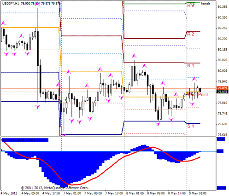Click the MACD(12,26,9) indicator label
The height and width of the screenshot is (196, 229).
tap(25, 140)
